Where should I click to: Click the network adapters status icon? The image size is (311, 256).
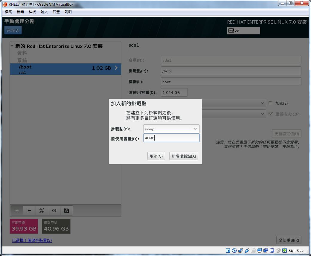click(241, 250)
